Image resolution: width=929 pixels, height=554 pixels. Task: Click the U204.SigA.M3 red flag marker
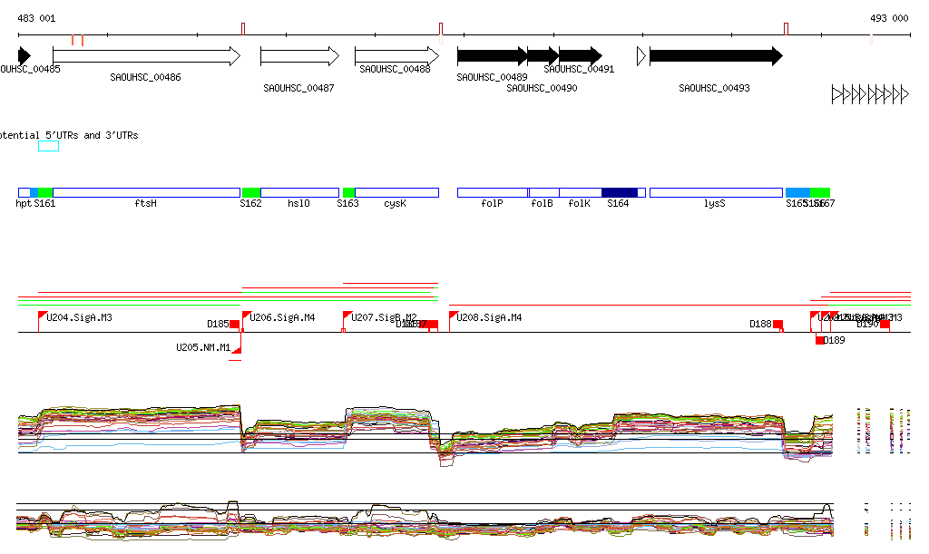[42, 316]
